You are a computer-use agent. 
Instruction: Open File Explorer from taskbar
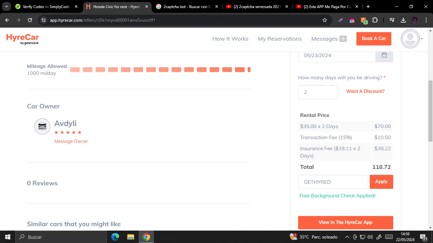click(x=130, y=237)
